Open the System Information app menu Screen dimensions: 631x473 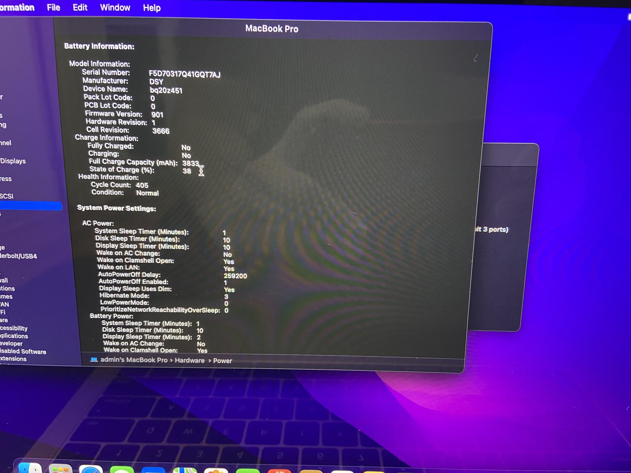(x=17, y=7)
